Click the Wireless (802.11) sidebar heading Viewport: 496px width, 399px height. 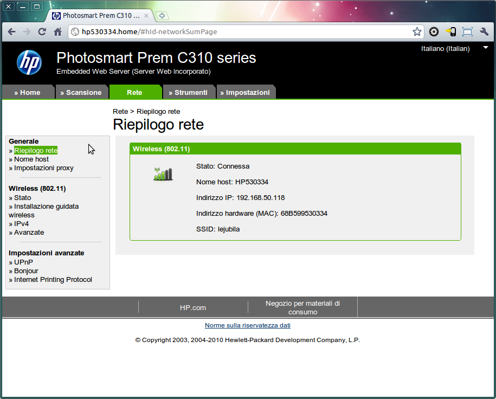click(37, 189)
